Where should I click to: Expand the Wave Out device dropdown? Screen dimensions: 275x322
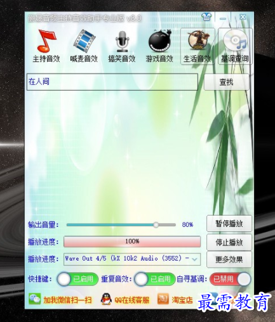(194, 259)
